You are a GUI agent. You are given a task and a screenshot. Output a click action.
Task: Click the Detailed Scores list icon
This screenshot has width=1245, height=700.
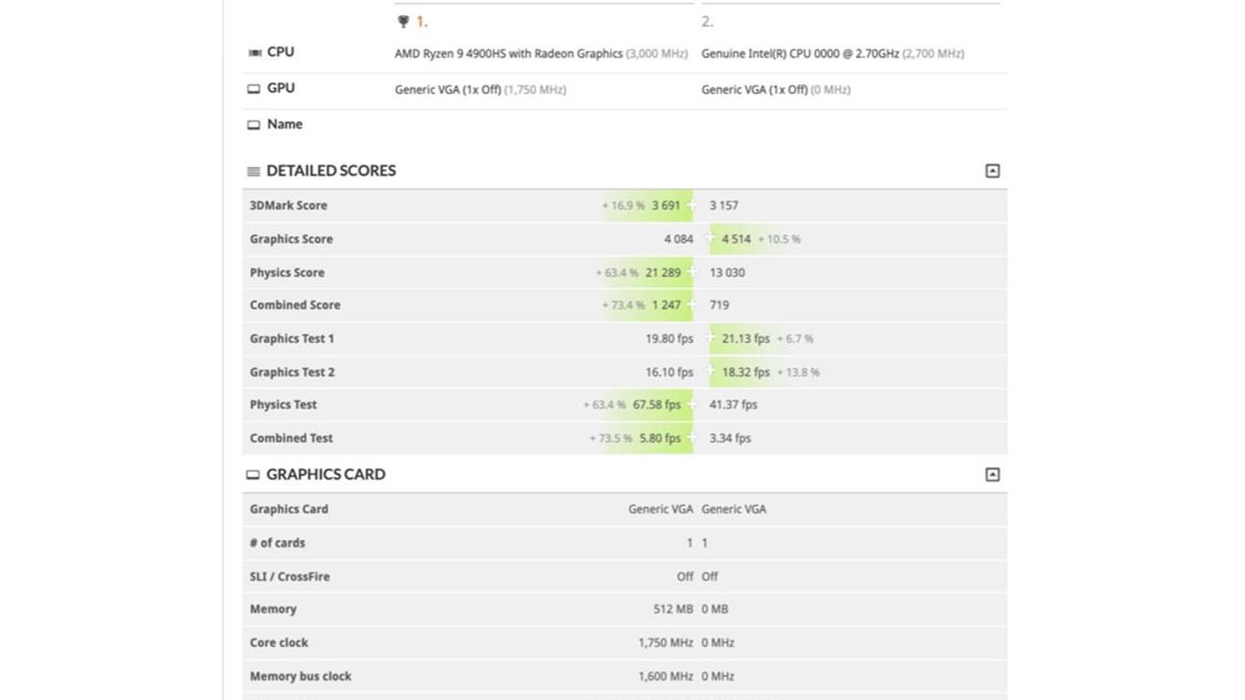(x=254, y=171)
